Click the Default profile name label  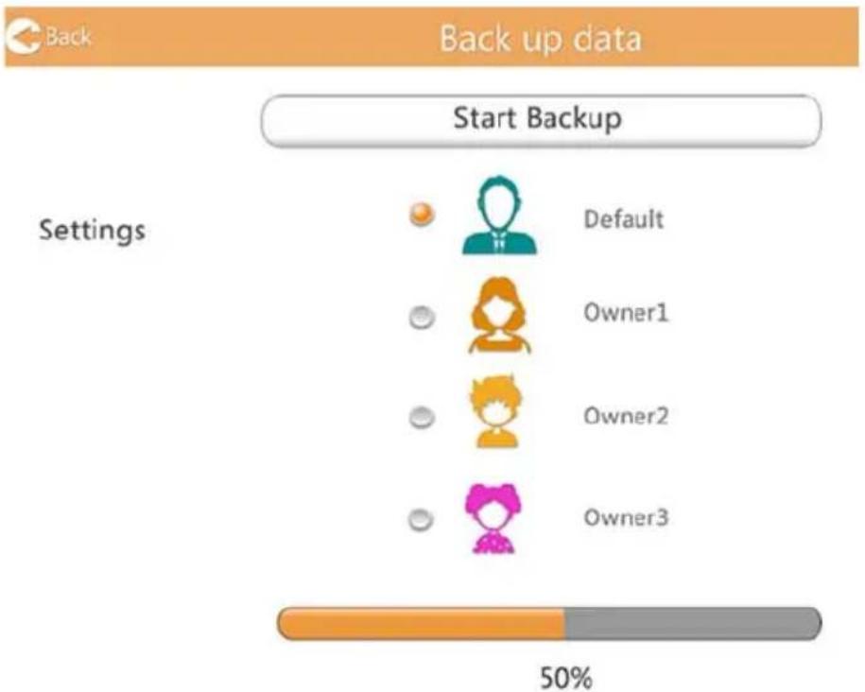pos(623,219)
